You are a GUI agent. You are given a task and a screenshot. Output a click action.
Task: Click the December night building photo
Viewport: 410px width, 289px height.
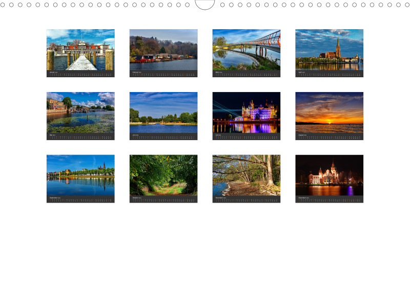(330, 175)
